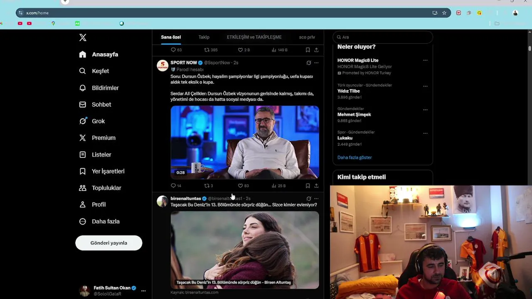Open new browser tab with plus button
The image size is (532, 299).
coord(65,2)
